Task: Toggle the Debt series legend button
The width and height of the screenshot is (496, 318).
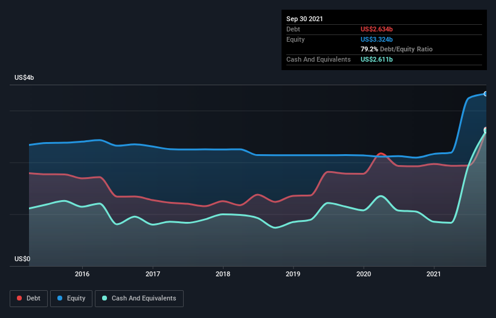Action: pyautogui.click(x=29, y=299)
